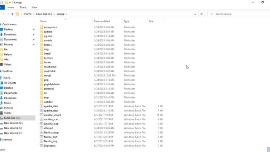Select the src folder name
This screenshot has height=152, width=270.
tap(46, 93)
